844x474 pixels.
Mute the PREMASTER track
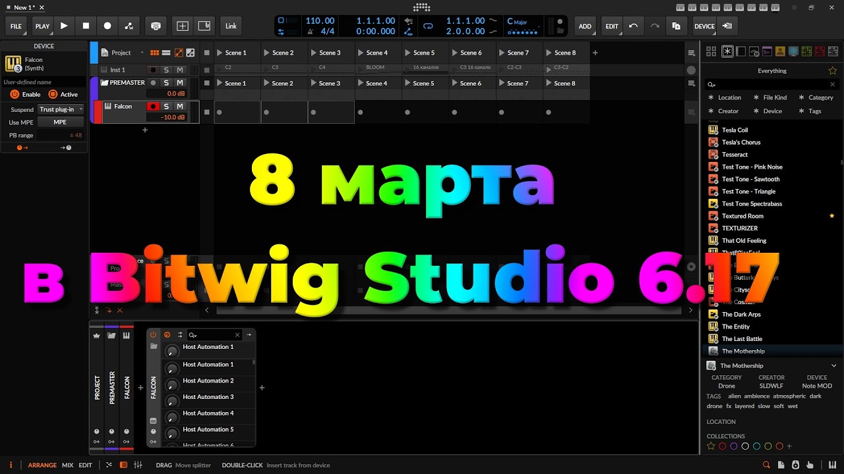179,83
